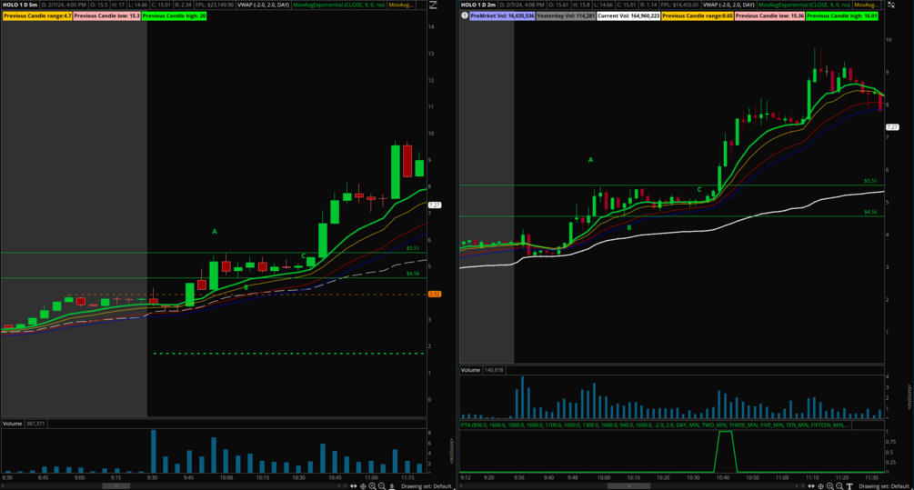Click the right chart's 7.27 price bubble
914x490 pixels.
[x=892, y=127]
